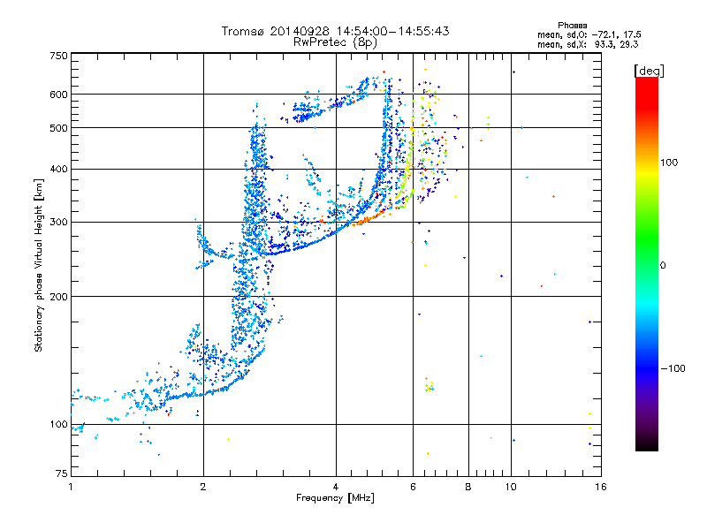Viewport: 707px width, 530px height.
Task: Select the 'RwPretec (8p)' subtitle text
Action: [335, 42]
